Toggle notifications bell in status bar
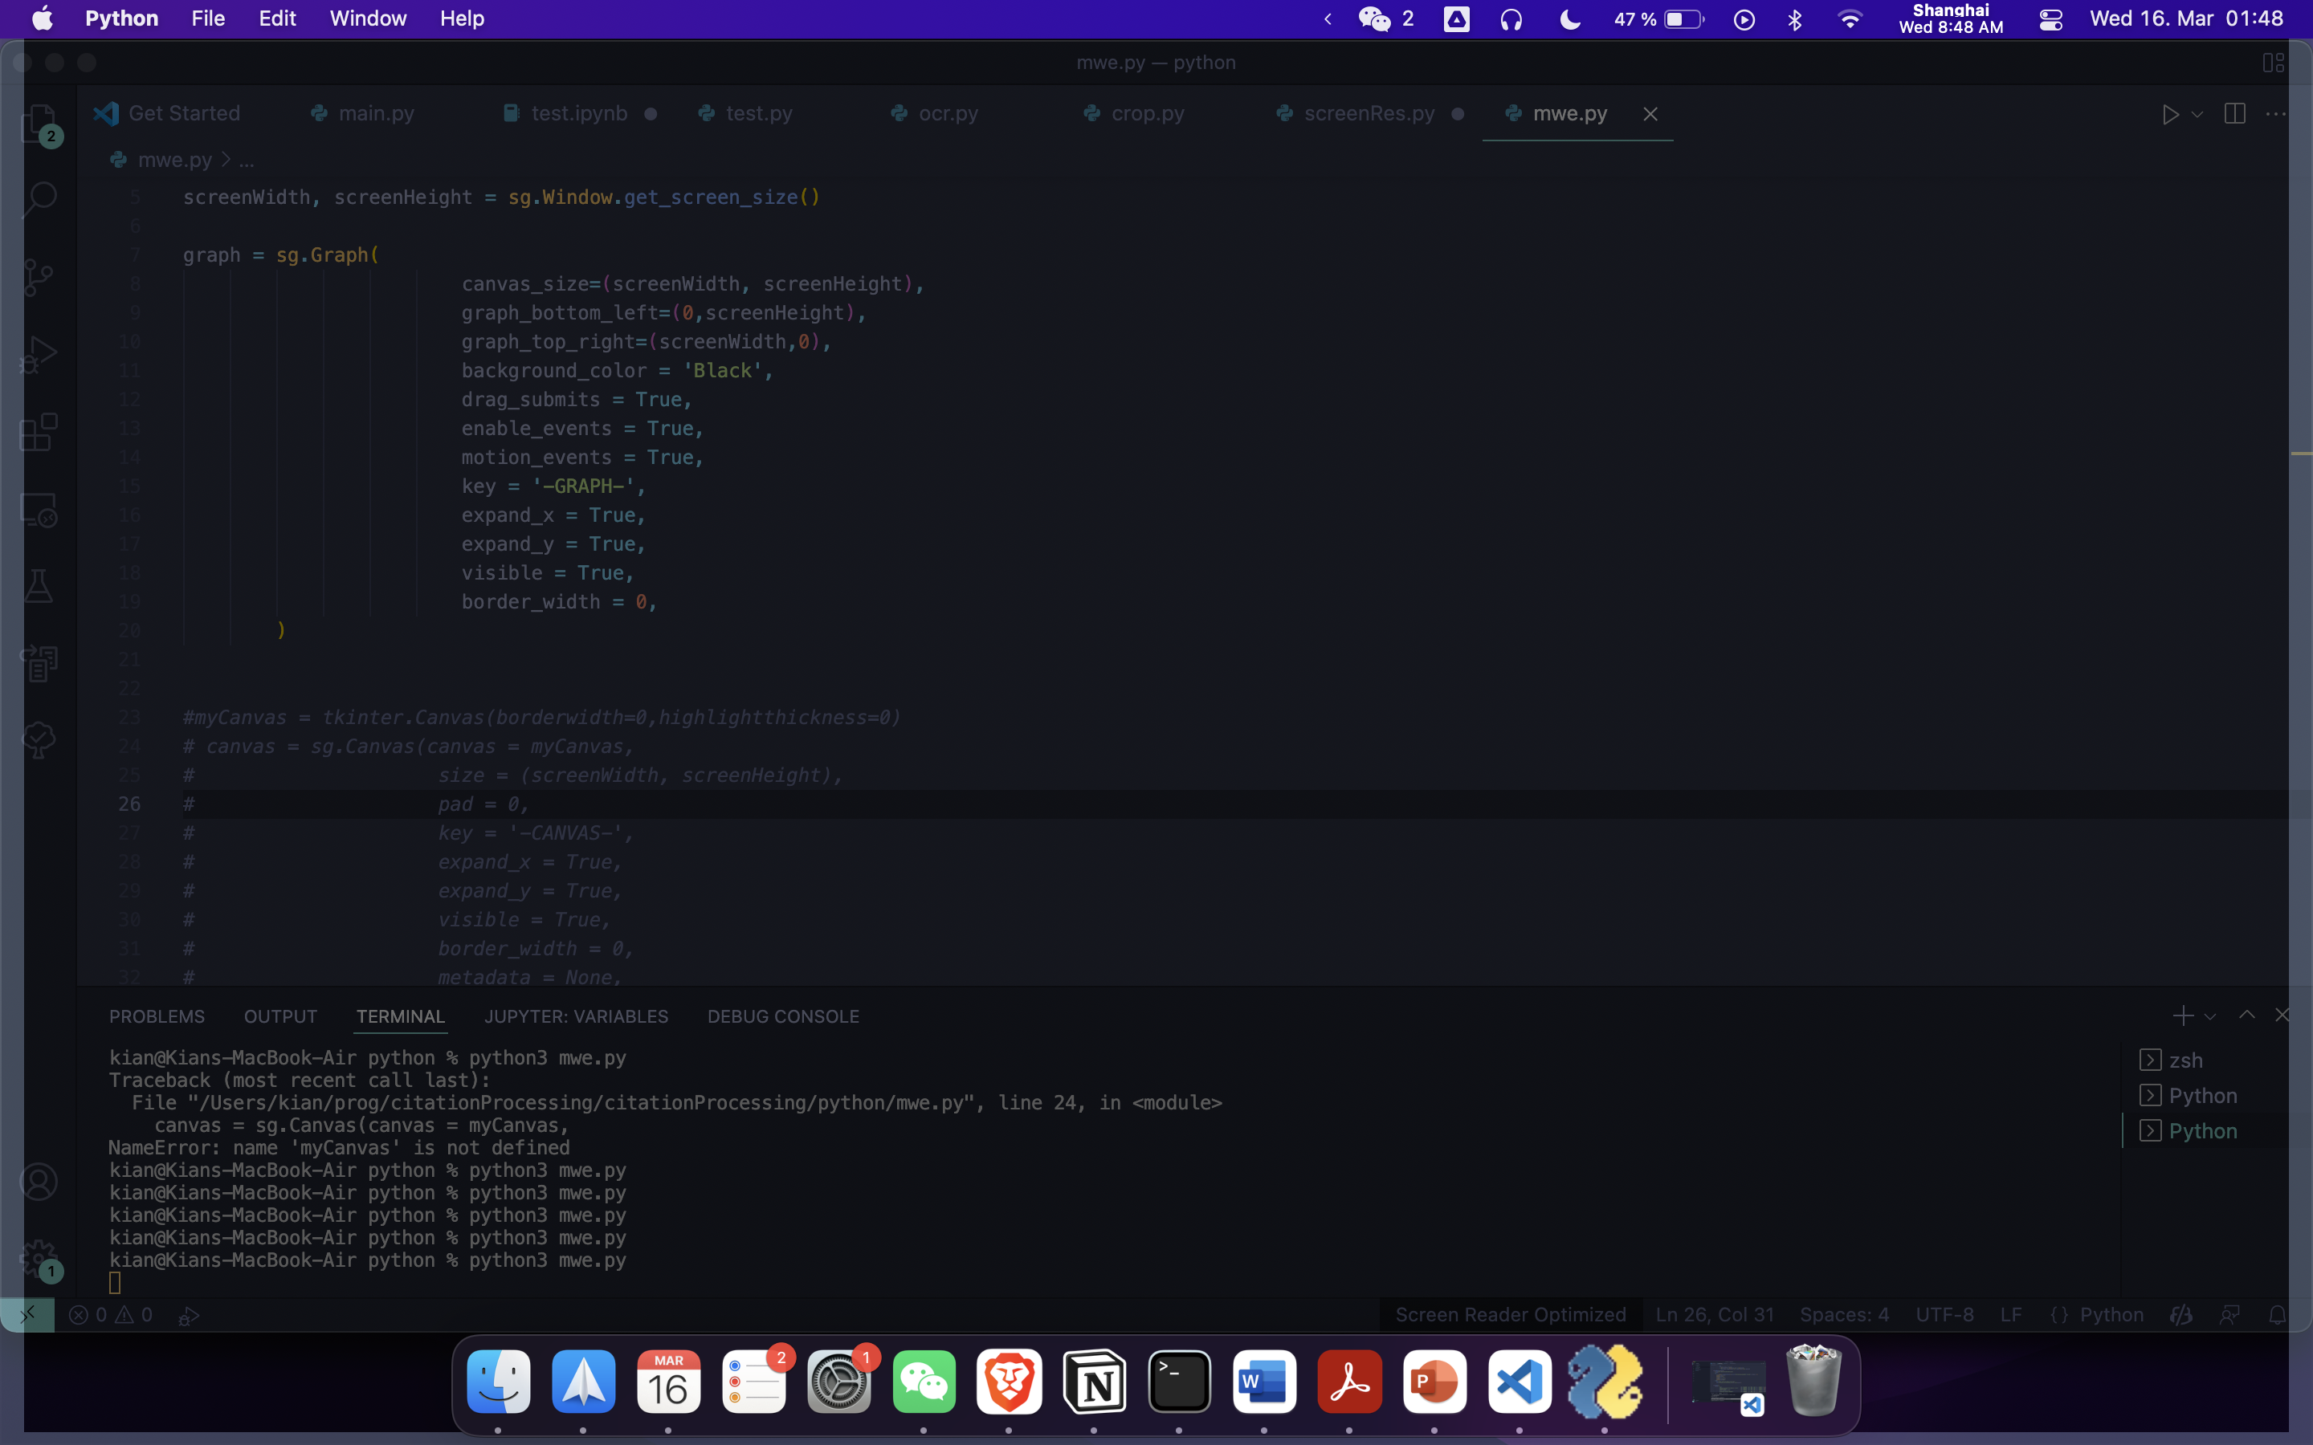The image size is (2313, 1445). [2278, 1315]
